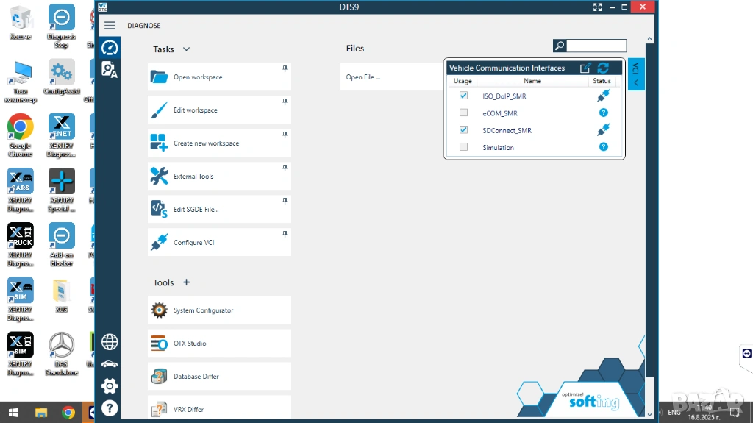
Task: Refresh Vehicle Communication Interfaces list
Action: click(603, 68)
